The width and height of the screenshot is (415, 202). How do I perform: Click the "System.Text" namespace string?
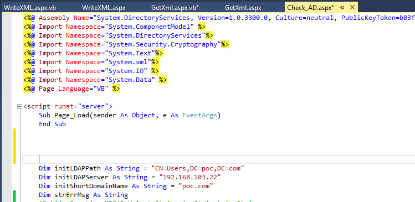coord(130,53)
